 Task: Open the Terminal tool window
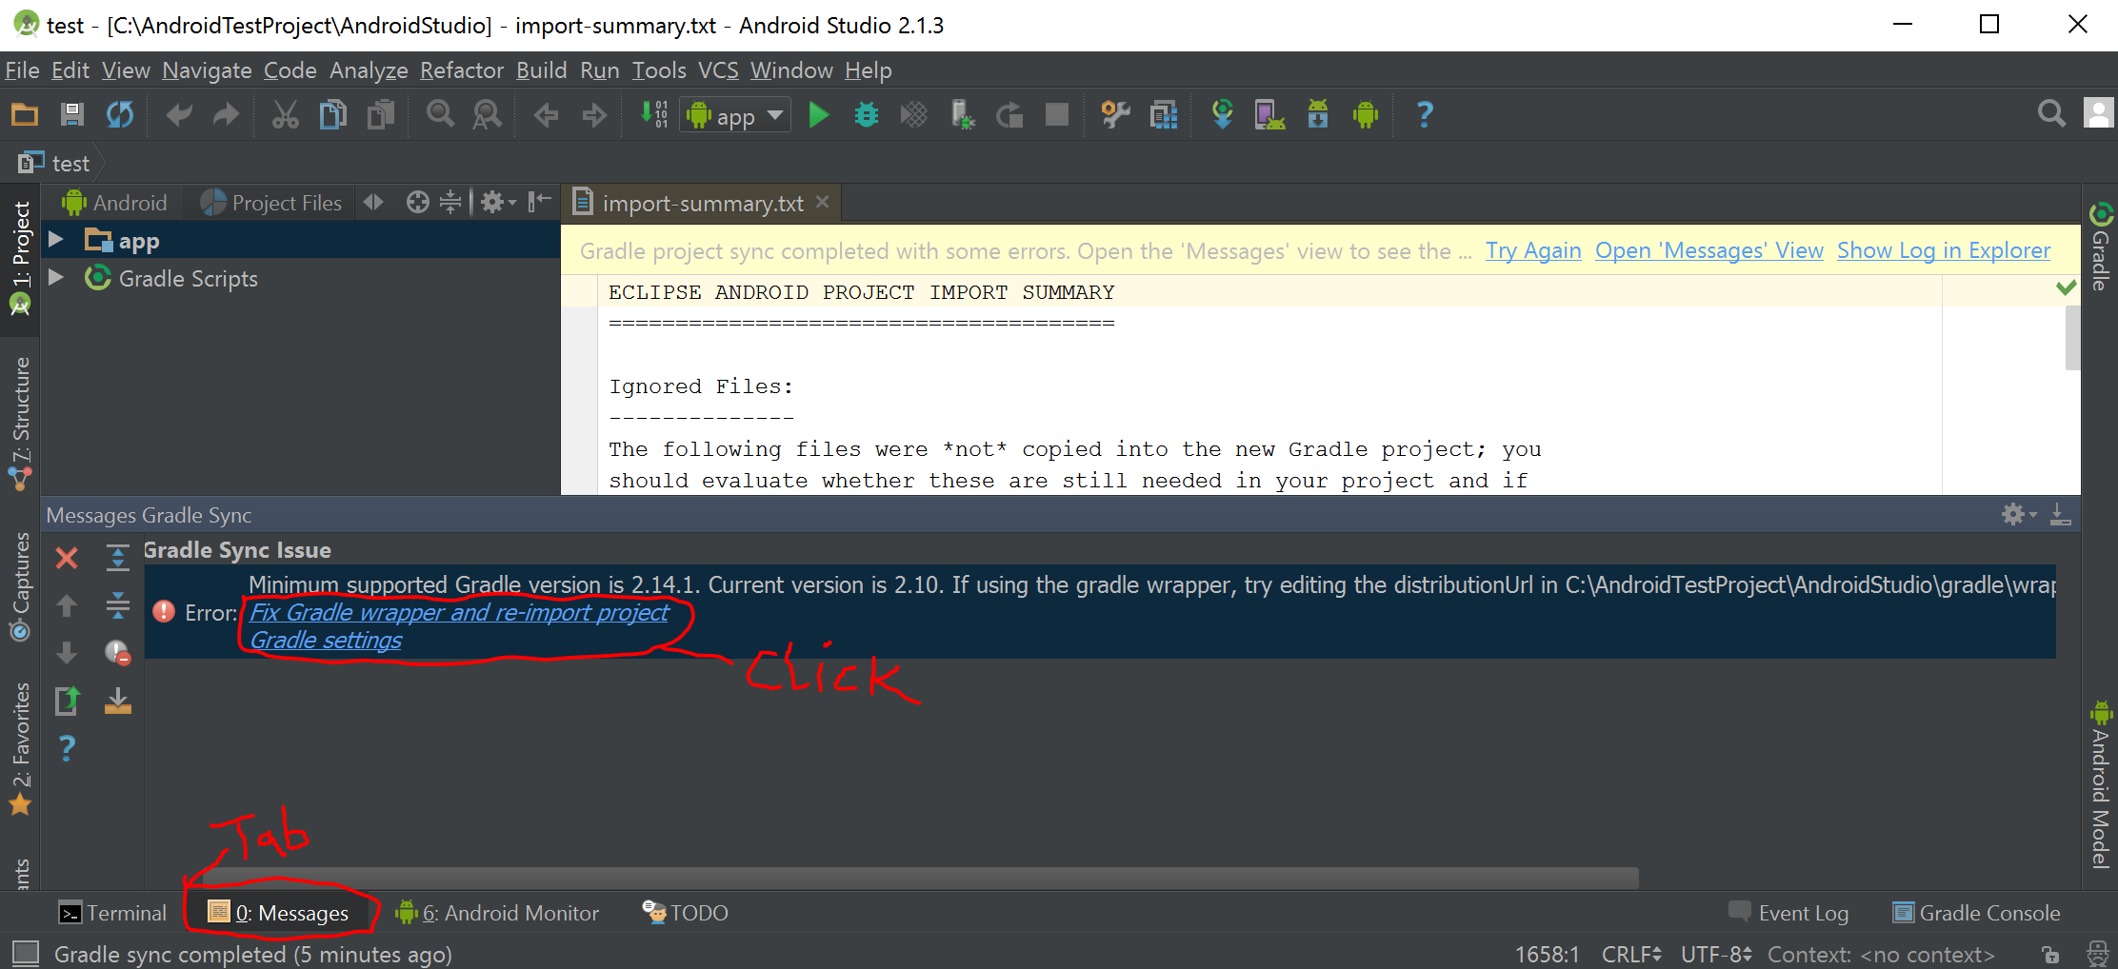[111, 913]
